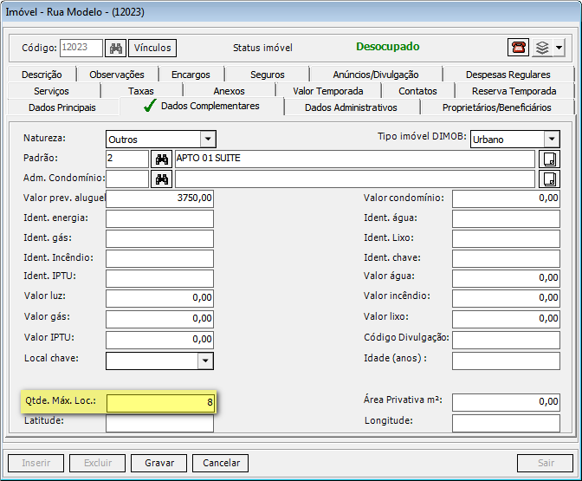Click the binoculars search icon next to Código

pos(115,48)
